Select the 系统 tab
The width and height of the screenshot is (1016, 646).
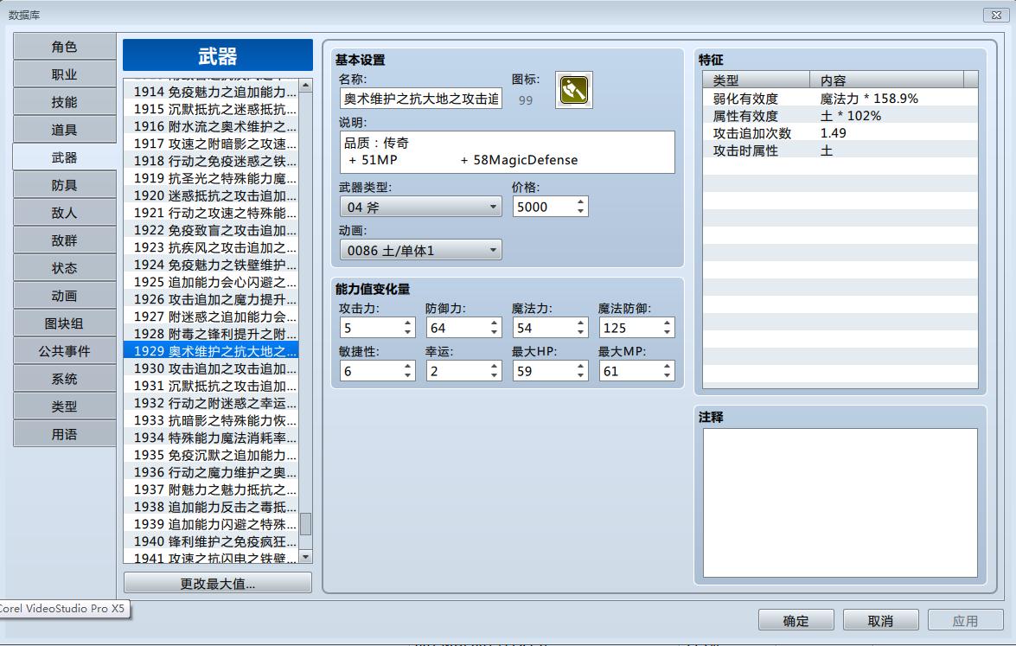point(64,379)
